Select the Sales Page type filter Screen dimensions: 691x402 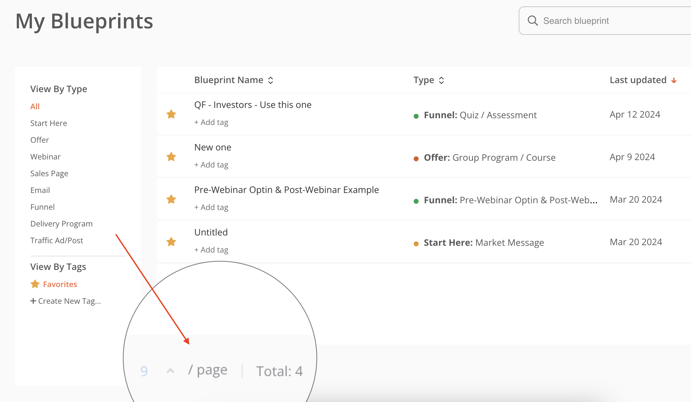[49, 174]
